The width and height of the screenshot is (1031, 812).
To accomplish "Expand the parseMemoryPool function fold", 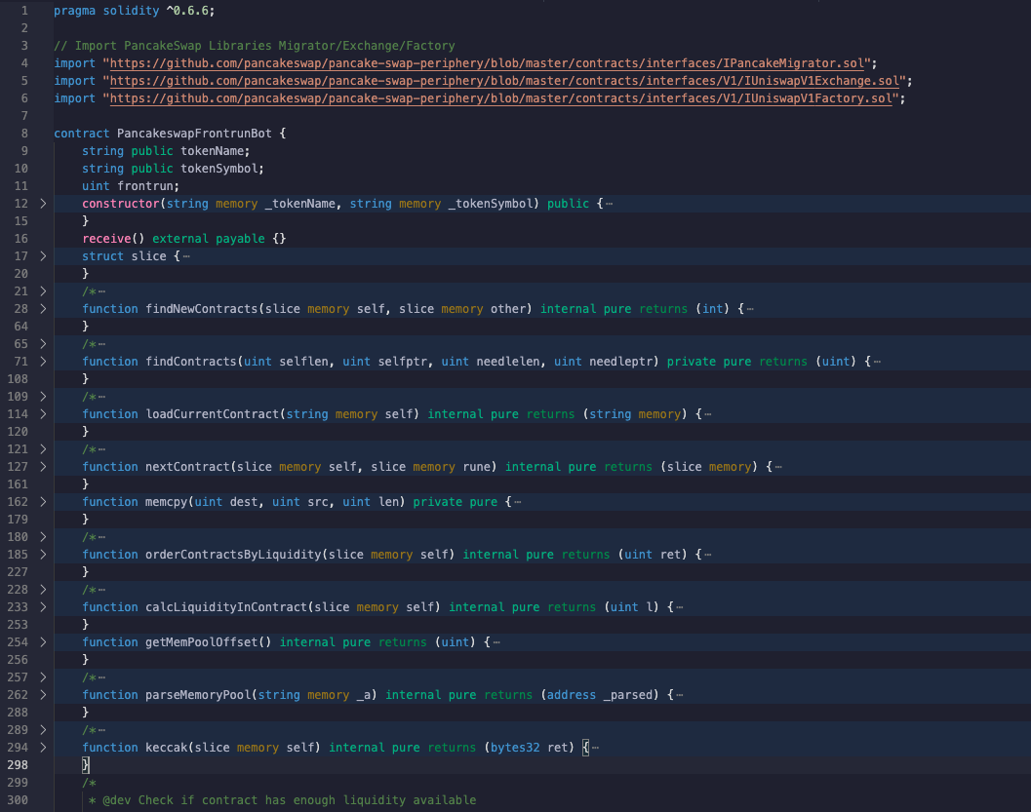I will click(x=43, y=694).
